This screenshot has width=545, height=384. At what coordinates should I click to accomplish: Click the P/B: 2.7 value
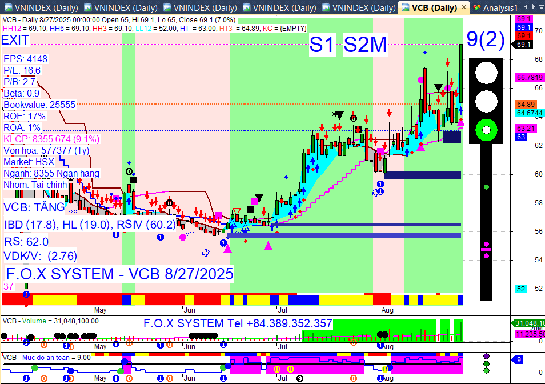point(19,82)
